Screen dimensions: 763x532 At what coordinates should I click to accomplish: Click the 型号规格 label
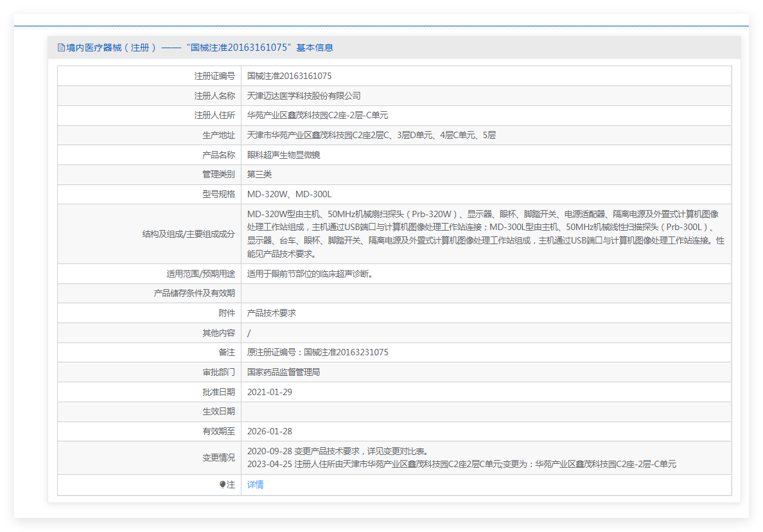click(218, 194)
